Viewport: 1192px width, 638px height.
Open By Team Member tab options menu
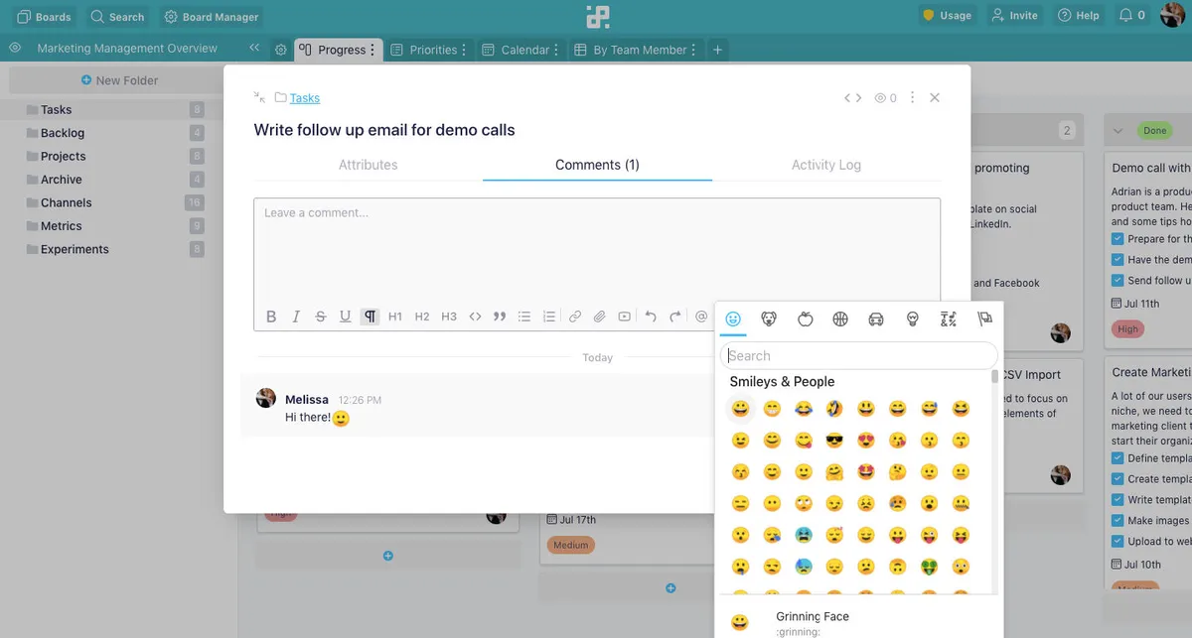coord(694,50)
